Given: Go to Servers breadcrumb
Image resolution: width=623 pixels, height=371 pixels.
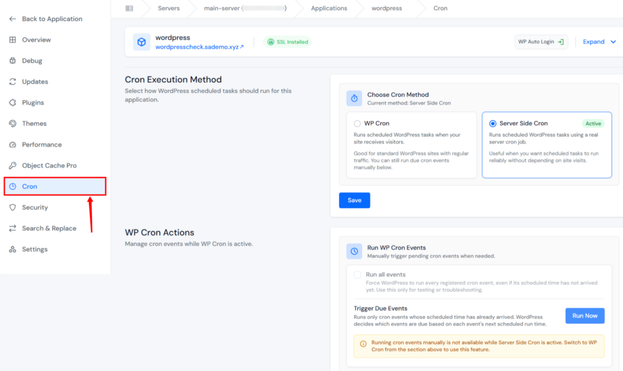Looking at the screenshot, I should [x=169, y=9].
